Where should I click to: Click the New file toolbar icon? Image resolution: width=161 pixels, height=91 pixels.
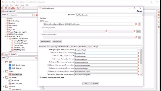[x=2, y=8]
